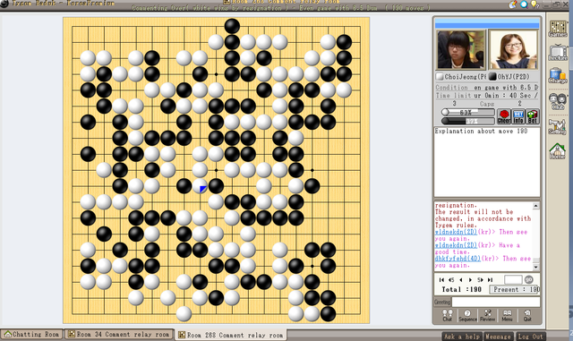Go forward five moves
The height and width of the screenshot is (341, 573).
480,279
